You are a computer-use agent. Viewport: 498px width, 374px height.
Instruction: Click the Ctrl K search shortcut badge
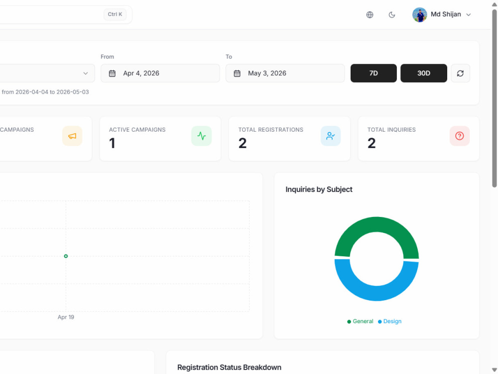click(x=115, y=14)
